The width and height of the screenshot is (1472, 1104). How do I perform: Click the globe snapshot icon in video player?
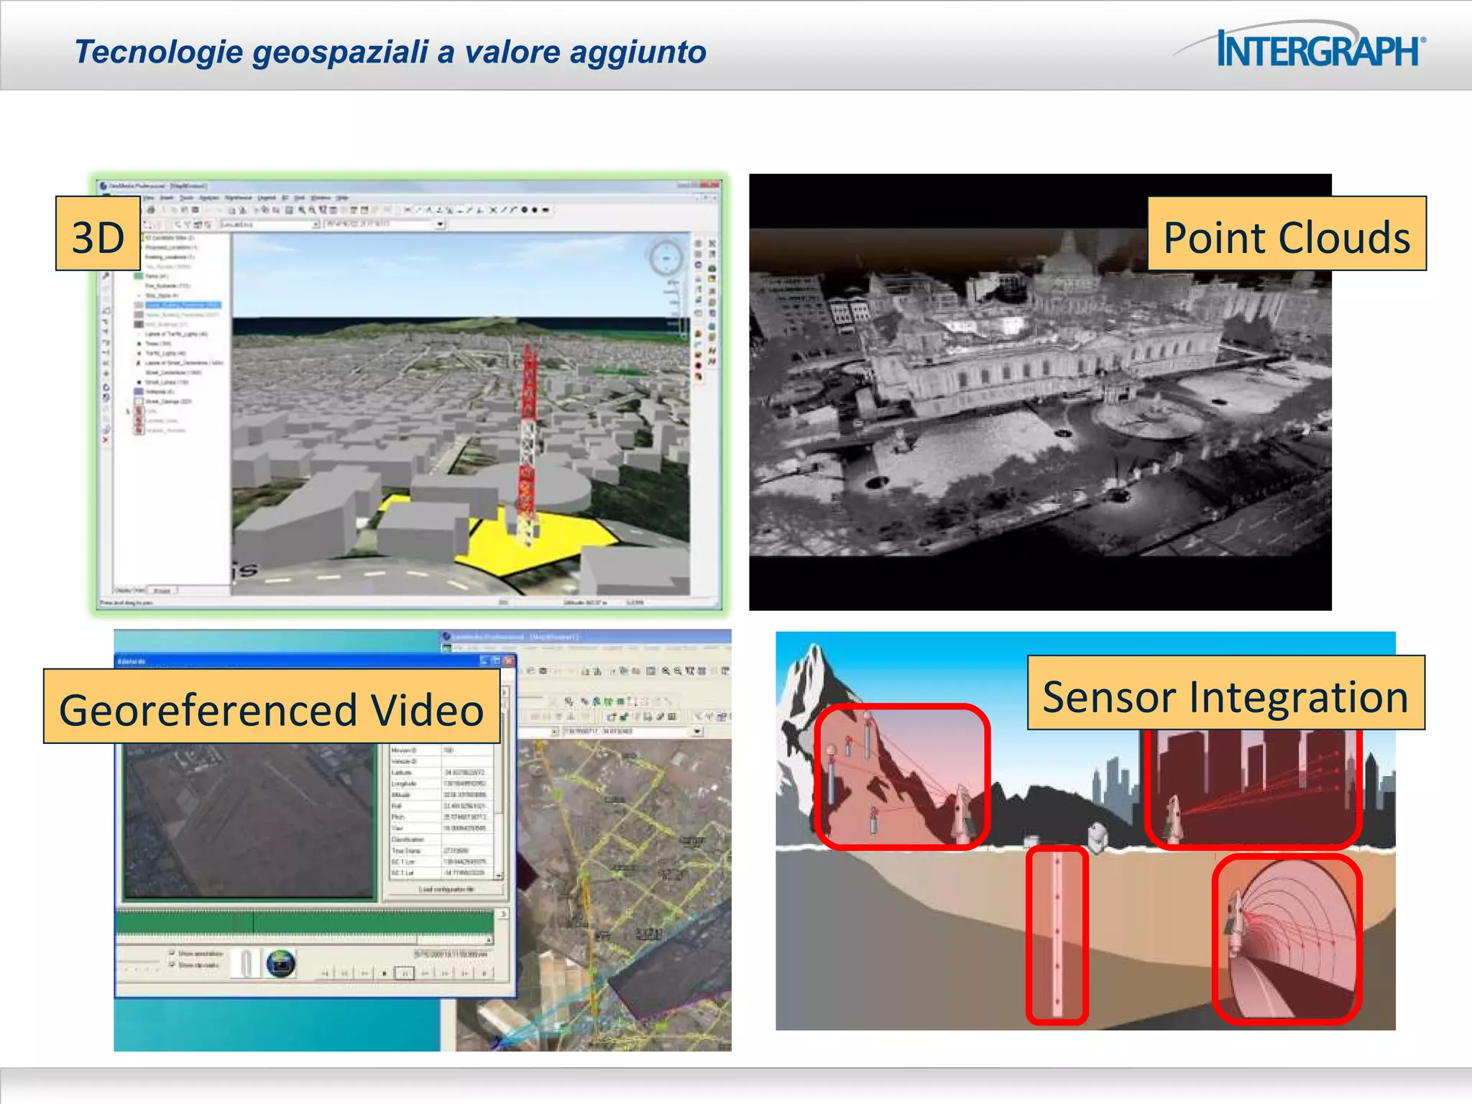click(x=280, y=964)
